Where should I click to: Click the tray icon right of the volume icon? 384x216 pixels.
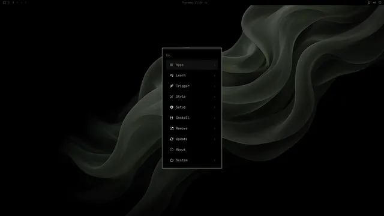coord(380,2)
